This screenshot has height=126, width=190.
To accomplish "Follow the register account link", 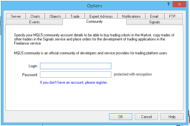I will [x=74, y=82].
